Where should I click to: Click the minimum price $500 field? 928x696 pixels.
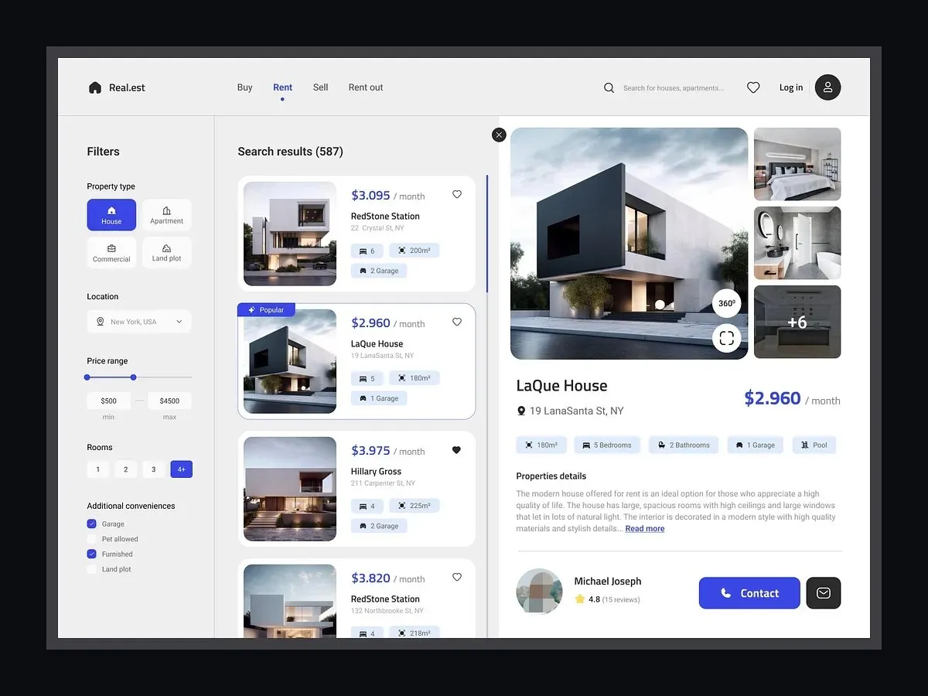click(x=109, y=401)
